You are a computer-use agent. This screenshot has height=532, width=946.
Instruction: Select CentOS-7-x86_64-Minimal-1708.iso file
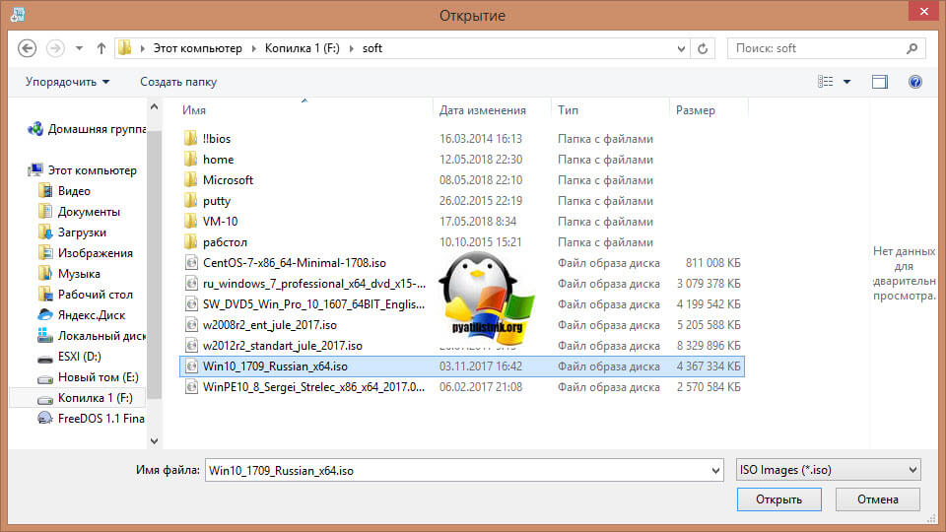click(x=294, y=263)
